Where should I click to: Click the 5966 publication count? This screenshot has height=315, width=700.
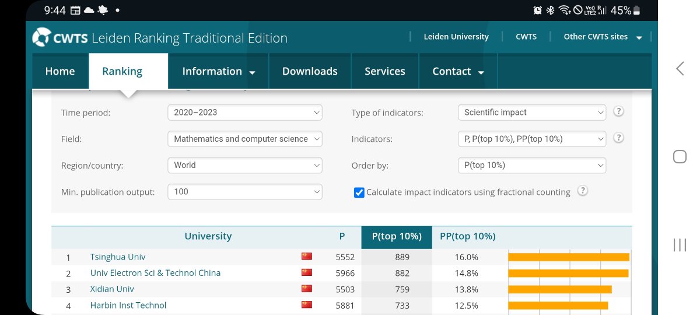(x=345, y=273)
